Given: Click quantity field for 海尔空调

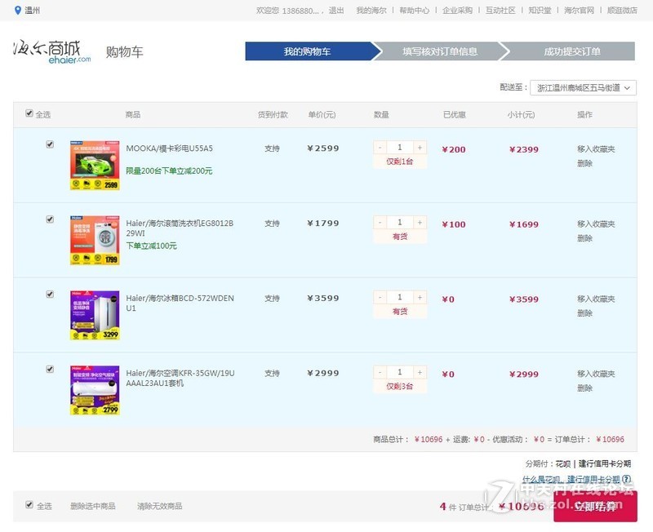Looking at the screenshot, I should pyautogui.click(x=400, y=372).
